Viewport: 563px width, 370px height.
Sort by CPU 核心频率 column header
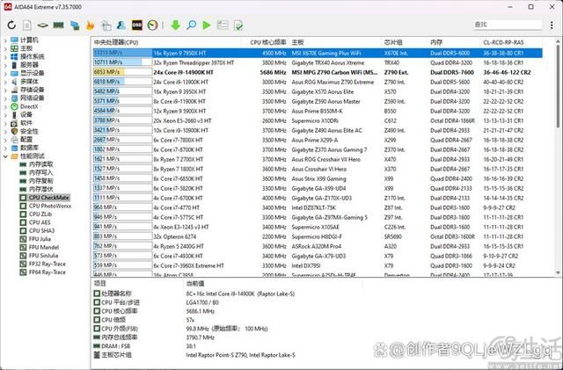coord(267,42)
